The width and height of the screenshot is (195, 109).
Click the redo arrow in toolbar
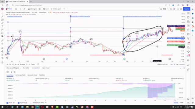coord(68,9)
